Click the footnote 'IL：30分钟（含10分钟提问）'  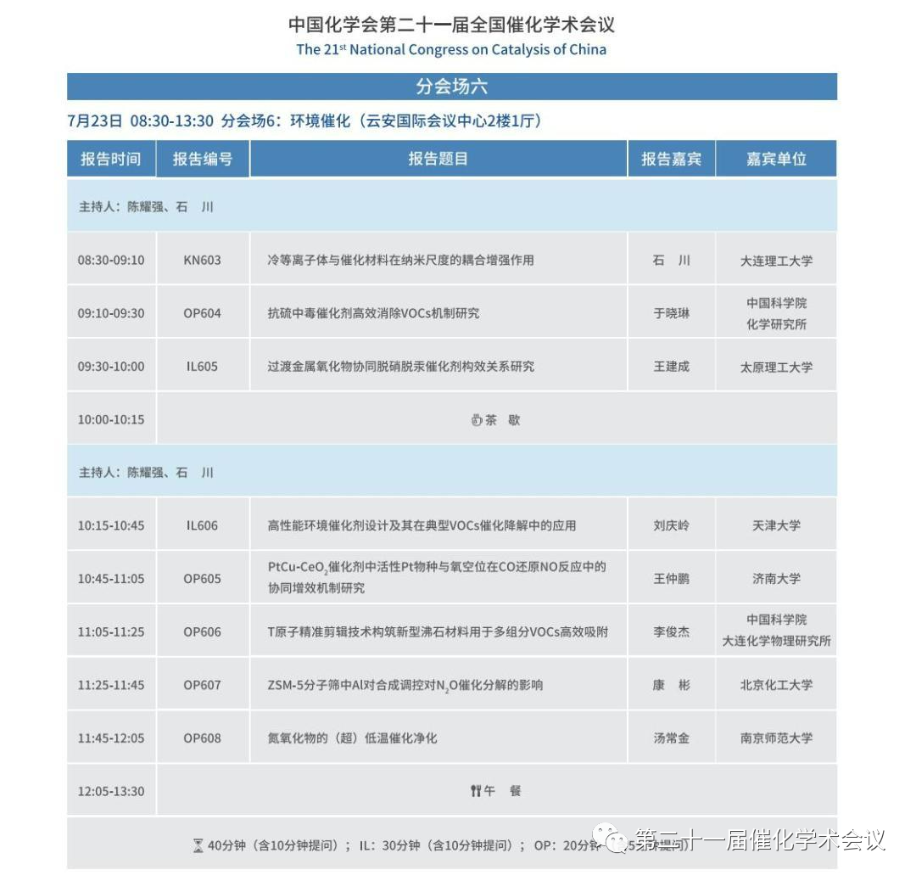438,846
